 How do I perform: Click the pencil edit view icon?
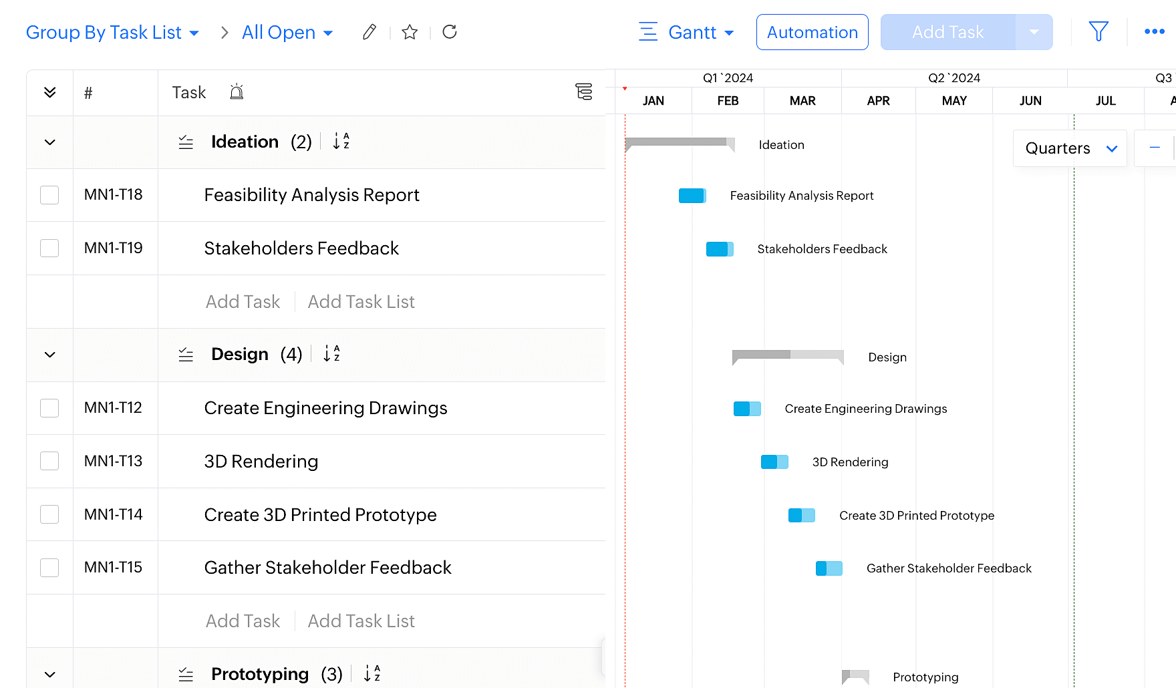click(369, 32)
